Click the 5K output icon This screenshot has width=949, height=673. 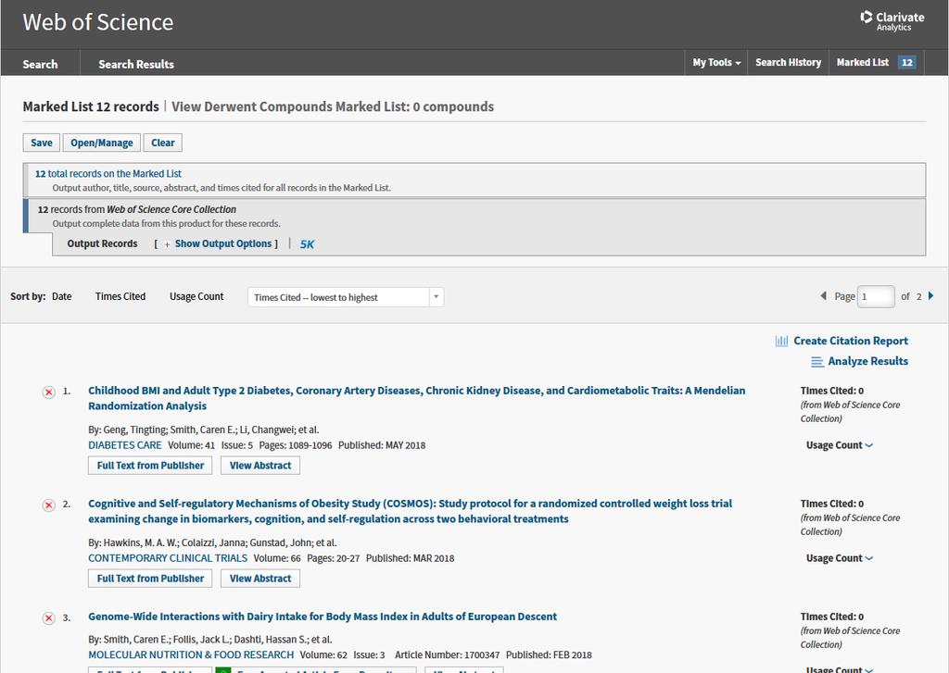(307, 244)
